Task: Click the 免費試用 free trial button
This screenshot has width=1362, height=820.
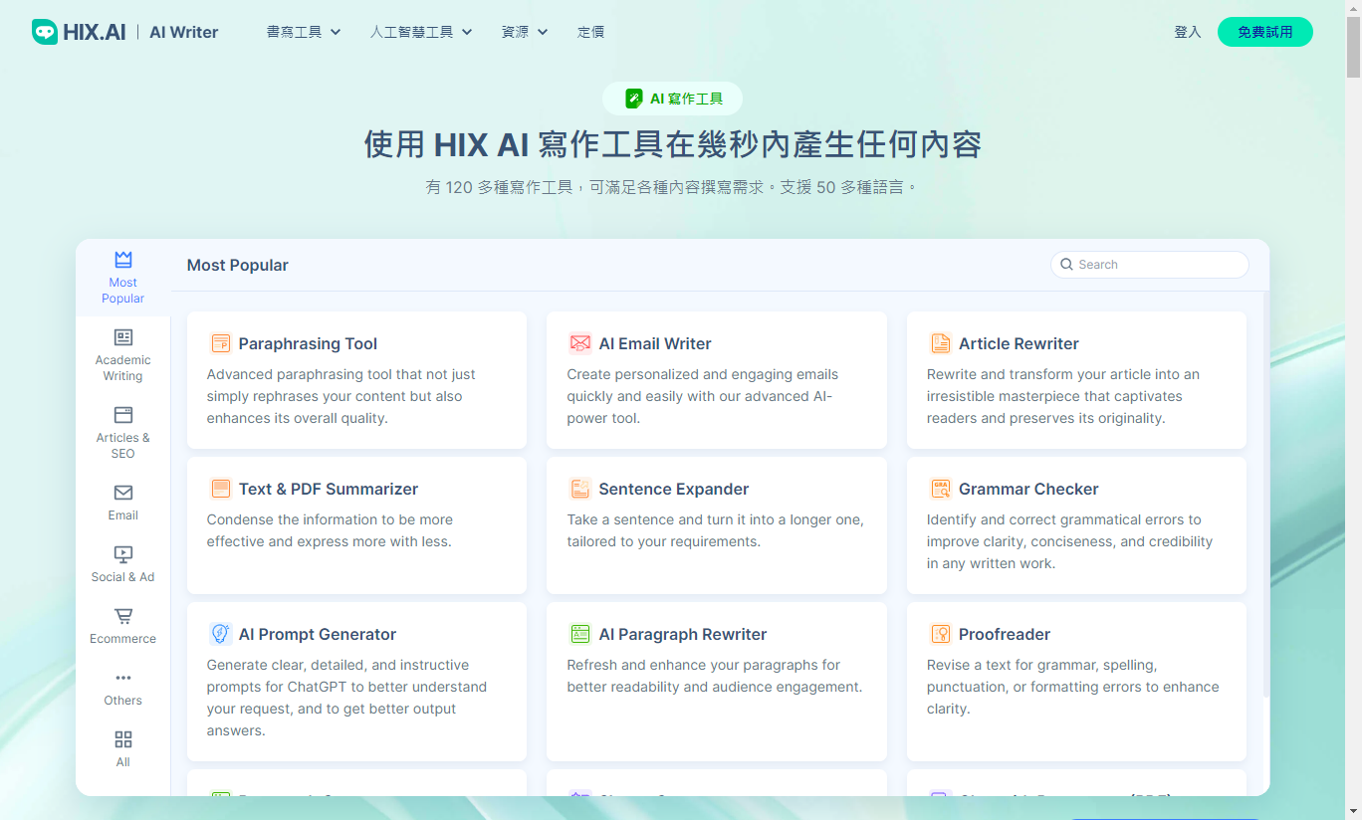Action: [1265, 32]
